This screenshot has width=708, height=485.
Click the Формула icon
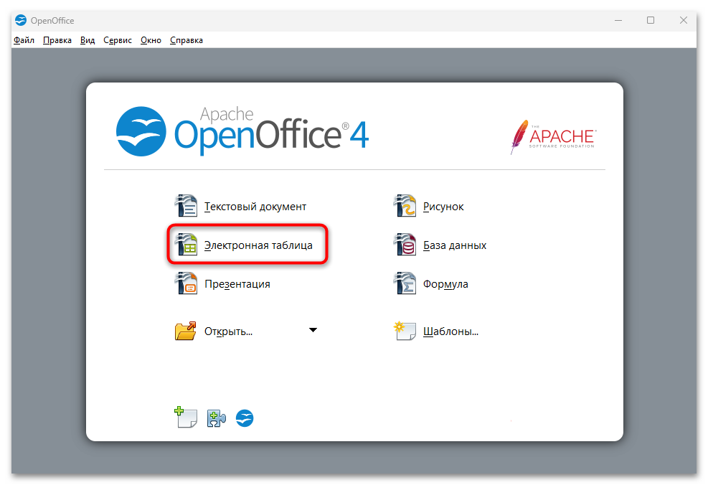coord(405,283)
